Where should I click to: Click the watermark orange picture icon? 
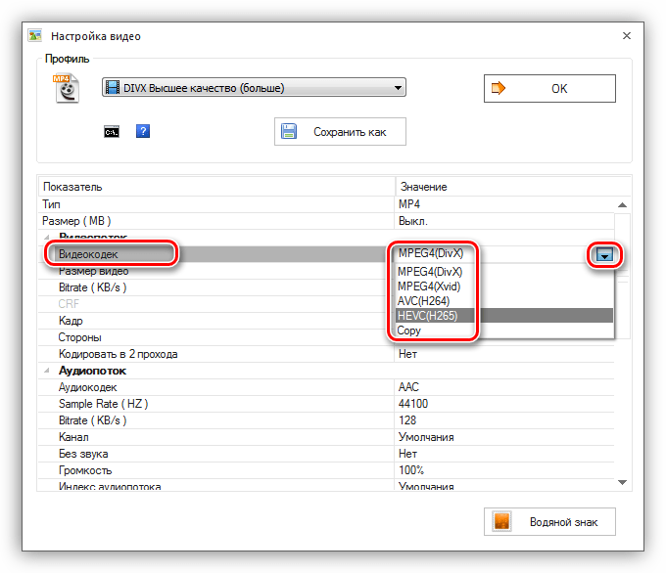pyautogui.click(x=501, y=521)
